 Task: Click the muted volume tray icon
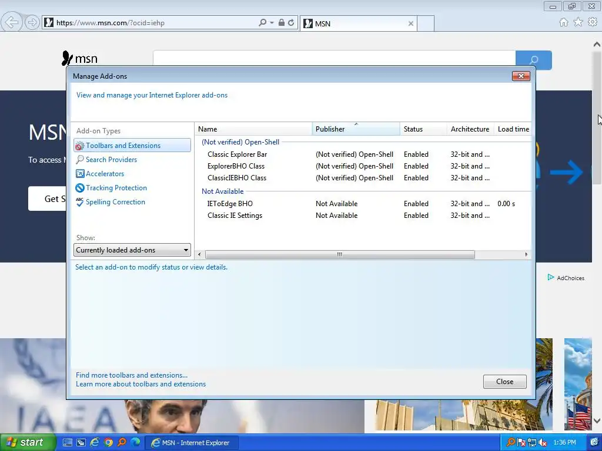point(543,443)
